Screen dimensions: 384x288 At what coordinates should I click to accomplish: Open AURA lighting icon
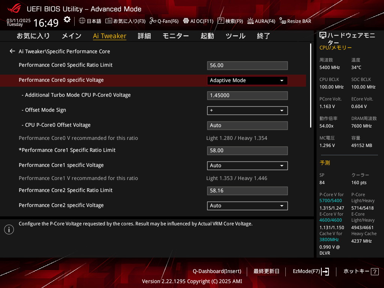(250, 21)
